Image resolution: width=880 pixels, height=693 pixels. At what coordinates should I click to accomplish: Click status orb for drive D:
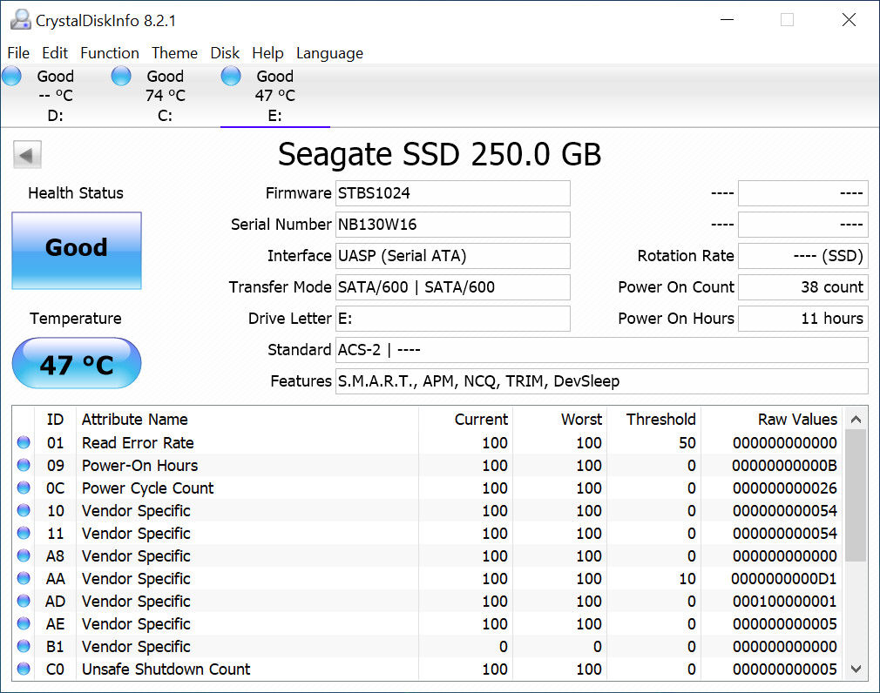[12, 76]
